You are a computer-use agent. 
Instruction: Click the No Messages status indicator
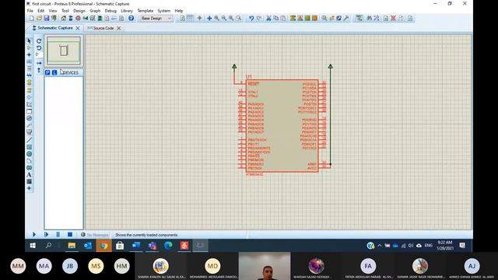pyautogui.click(x=95, y=235)
